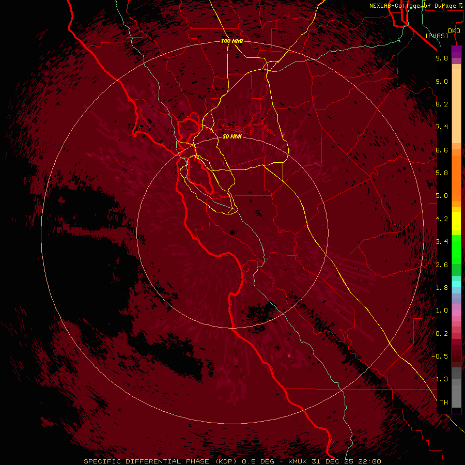
Task: Click the 3.4 value on the color scale
Action: (442, 242)
